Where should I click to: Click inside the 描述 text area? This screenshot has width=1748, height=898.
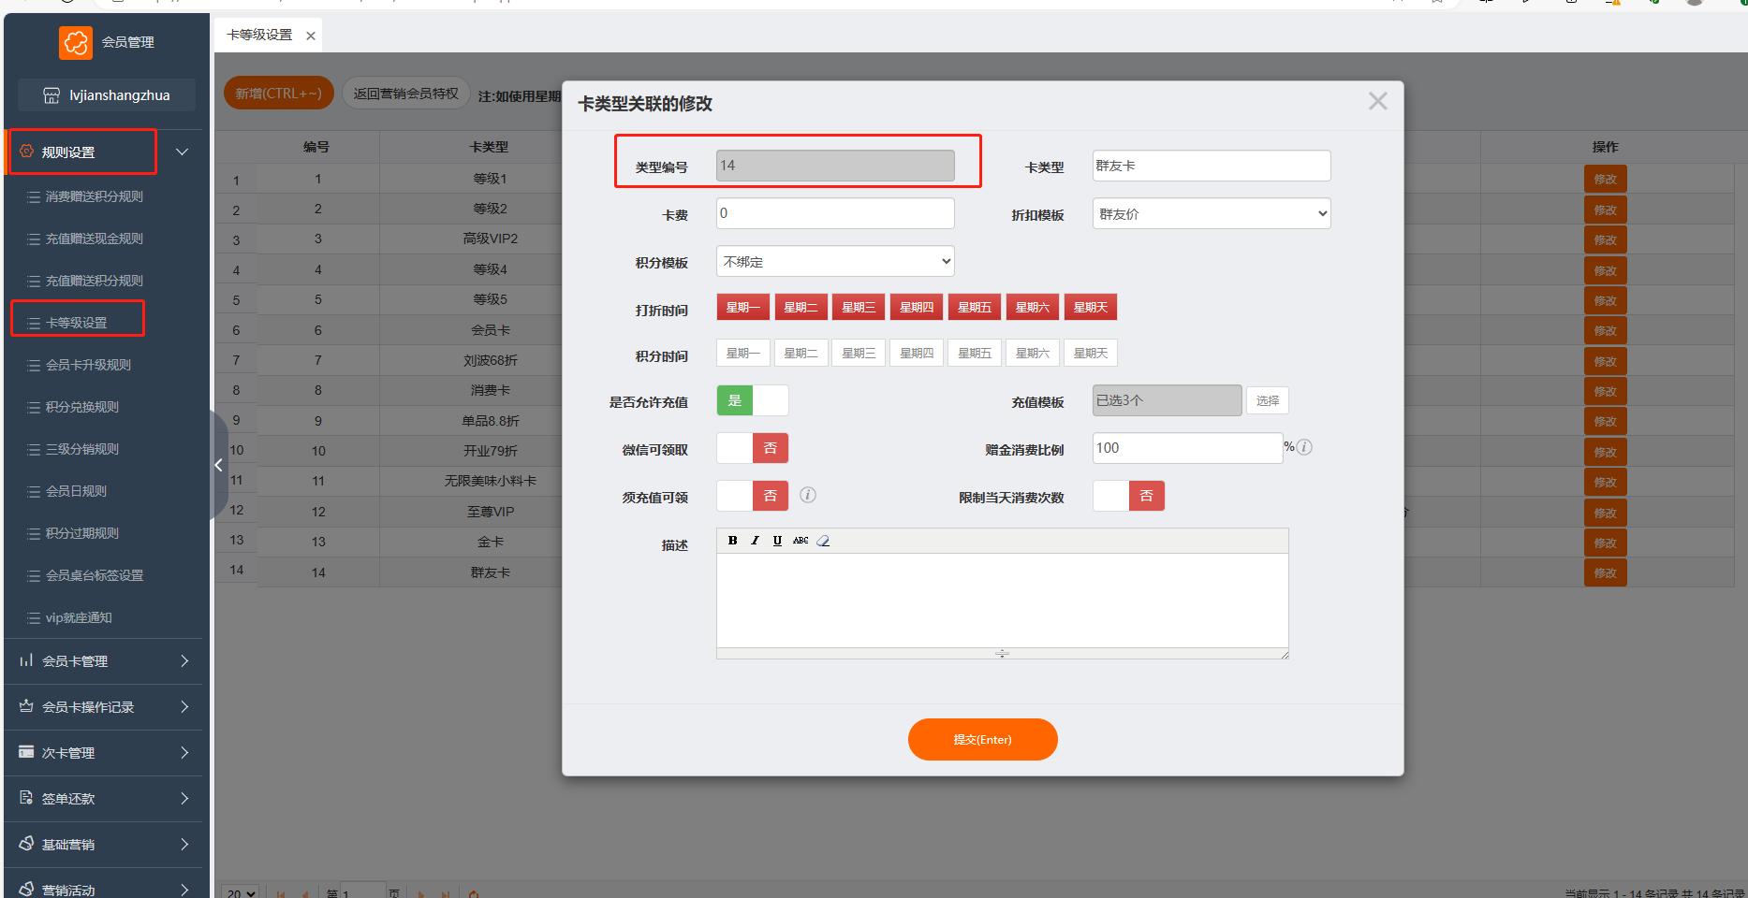1002,600
